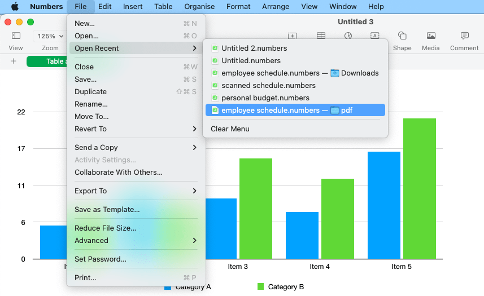Select Save as Template from File menu
This screenshot has height=296, width=484.
(107, 210)
